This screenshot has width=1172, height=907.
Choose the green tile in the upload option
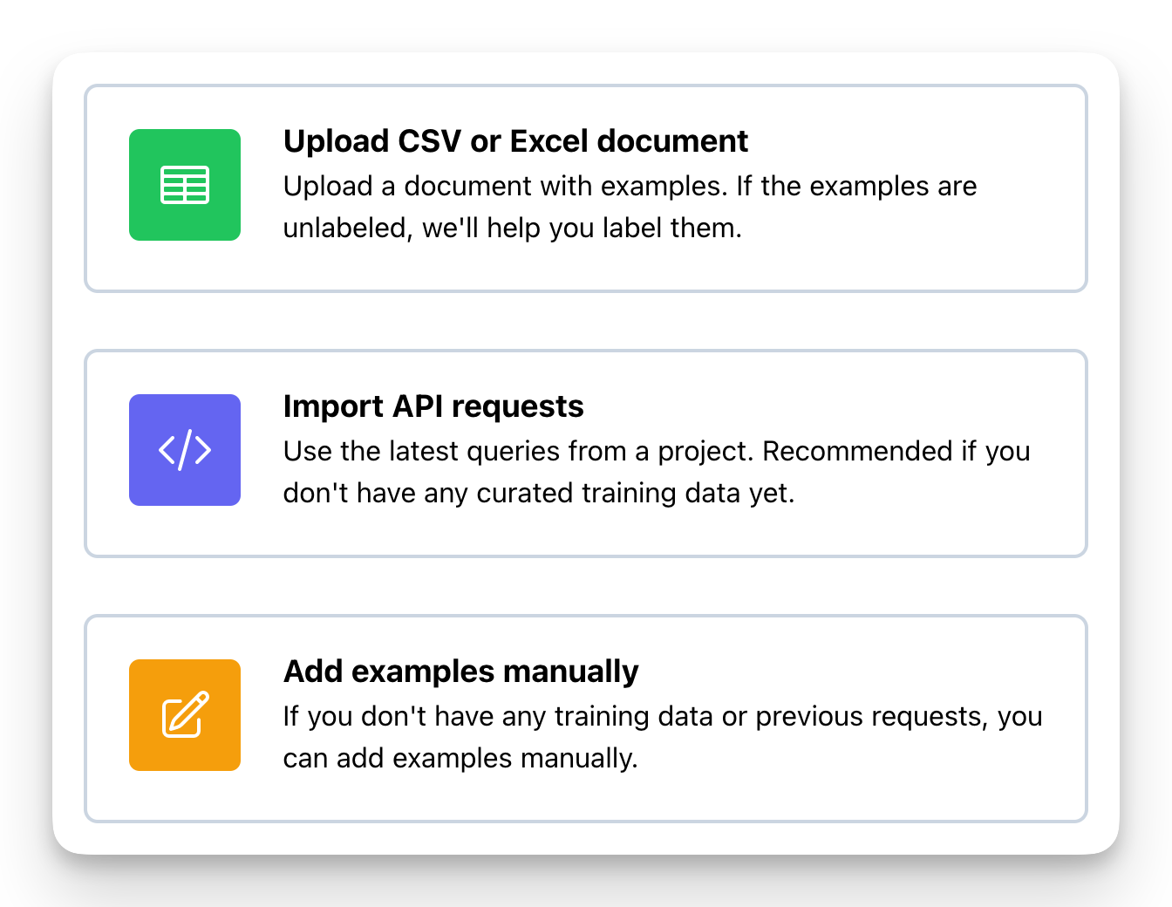pos(185,185)
